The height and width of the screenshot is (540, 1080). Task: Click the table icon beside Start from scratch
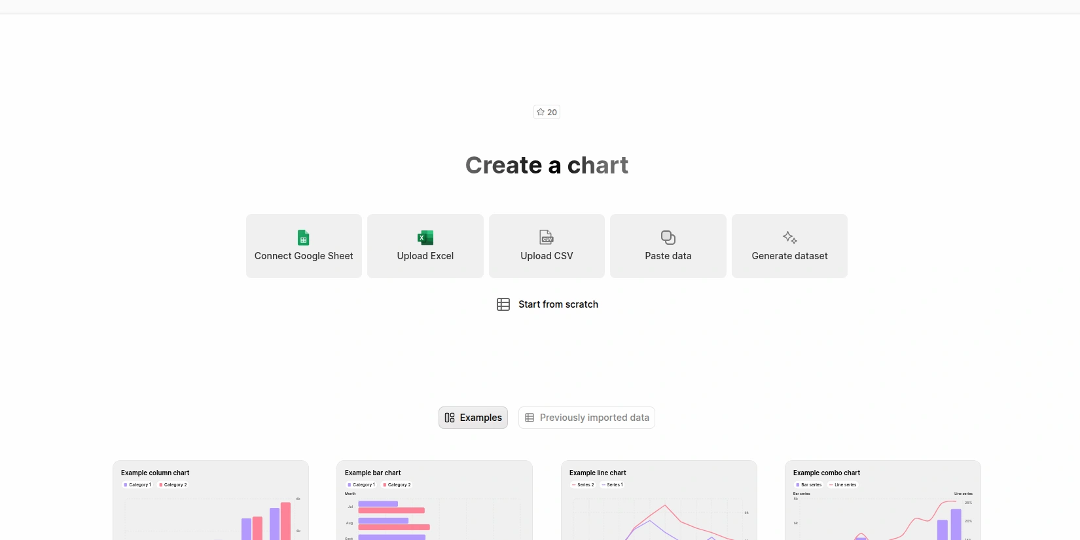503,304
